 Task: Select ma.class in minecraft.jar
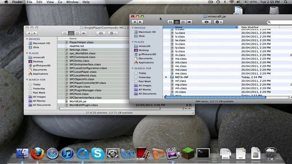(x=181, y=59)
